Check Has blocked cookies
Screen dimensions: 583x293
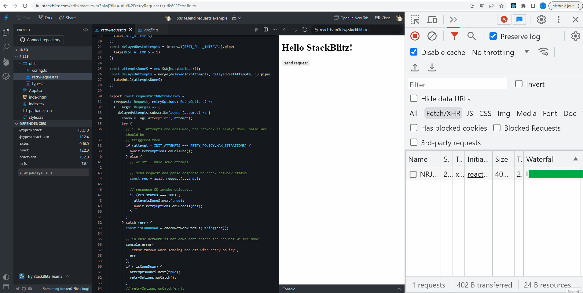click(414, 128)
